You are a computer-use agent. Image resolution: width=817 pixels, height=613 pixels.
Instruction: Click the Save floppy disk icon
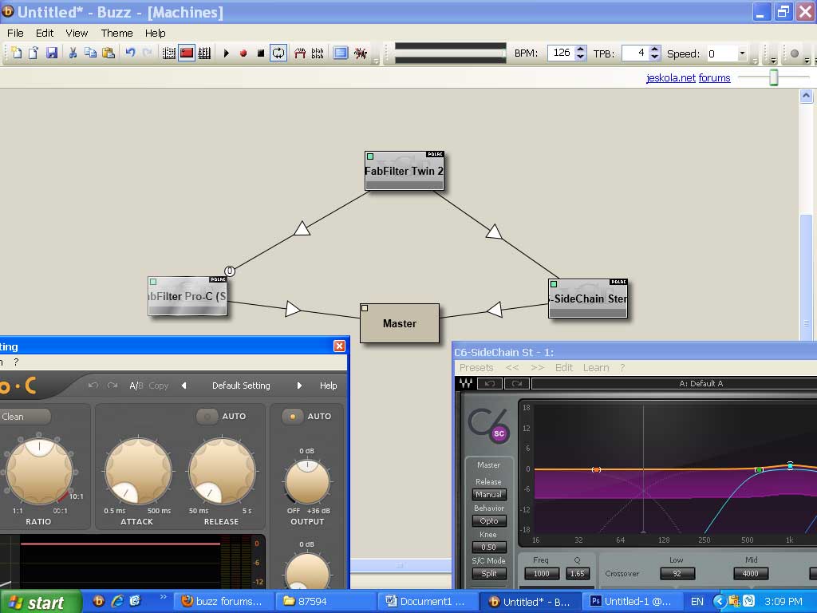[x=52, y=53]
